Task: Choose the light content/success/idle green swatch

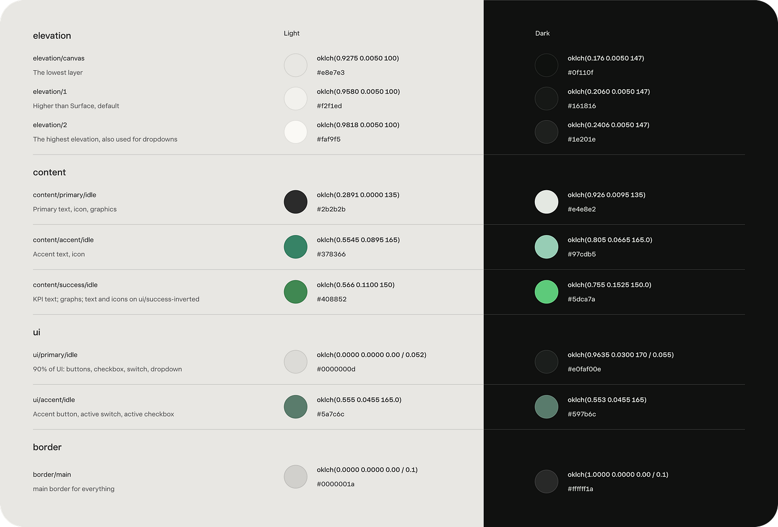Action: click(x=296, y=292)
